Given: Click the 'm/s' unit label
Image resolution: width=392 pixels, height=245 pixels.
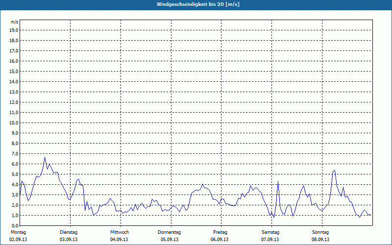Looking at the screenshot, I should coord(15,22).
